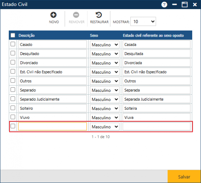Open Sexo dropdown for Viuvo row
This screenshot has height=183, width=201.
click(x=105, y=118)
